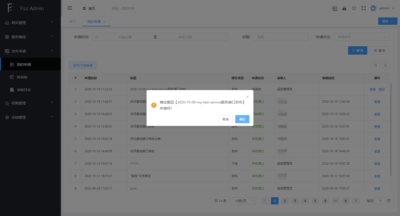Click the 共 74 条 total count text
400x216 pixels.
pos(221,201)
